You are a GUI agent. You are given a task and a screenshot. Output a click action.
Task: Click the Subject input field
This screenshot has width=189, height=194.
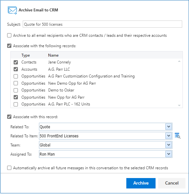102,24
